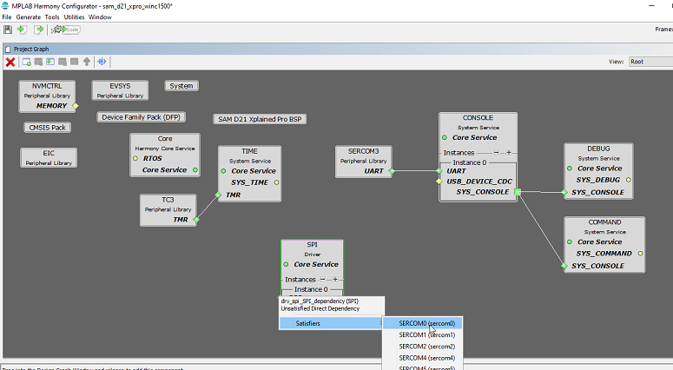673x370 pixels.
Task: Open the Window menu
Action: 100,17
